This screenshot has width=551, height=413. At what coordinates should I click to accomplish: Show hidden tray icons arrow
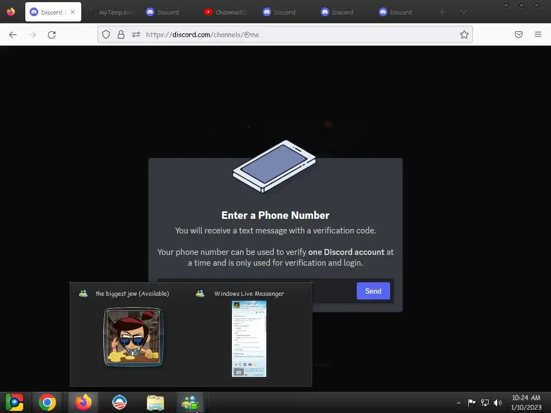click(458, 402)
